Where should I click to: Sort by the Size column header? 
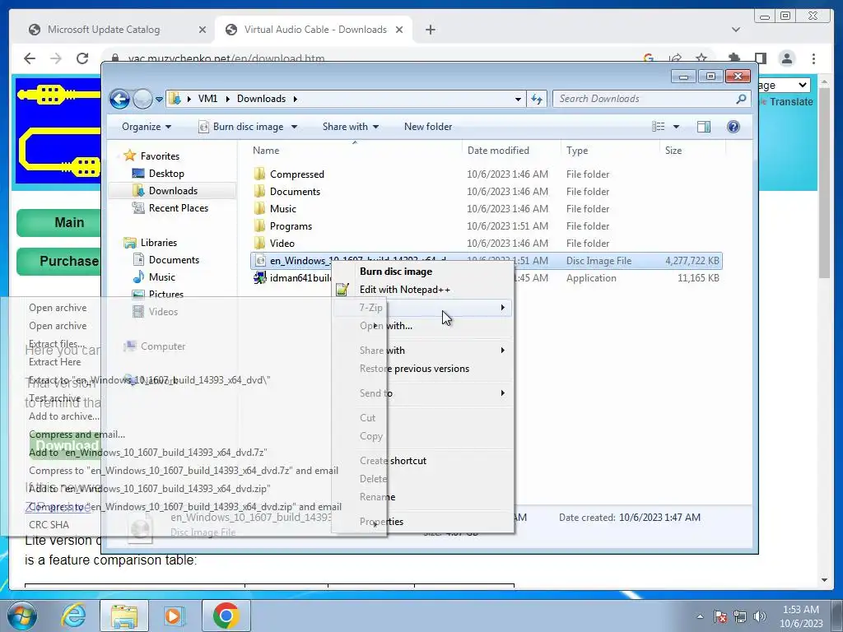(x=673, y=151)
